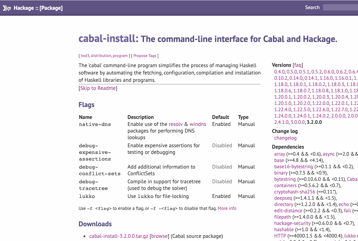Click the Haskell logo icon in header

pos(7,8)
